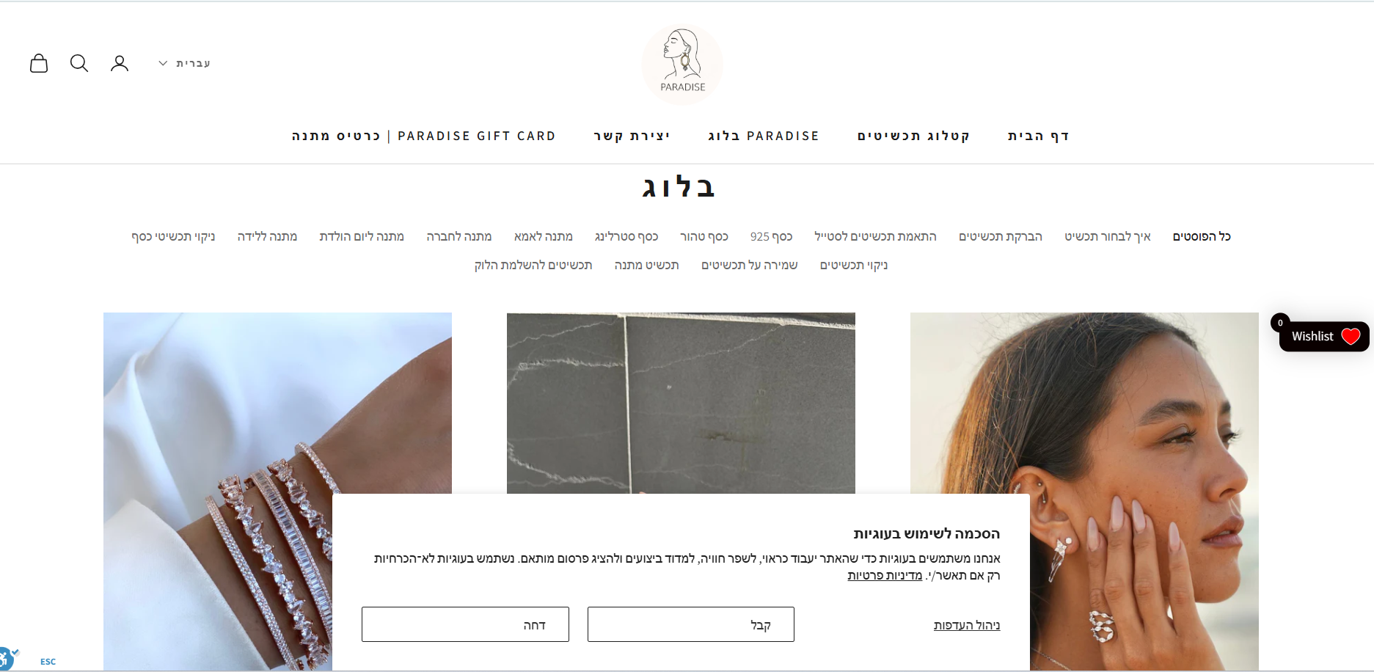This screenshot has width=1374, height=672.
Task: Click the search magnifier icon
Action: click(x=79, y=63)
